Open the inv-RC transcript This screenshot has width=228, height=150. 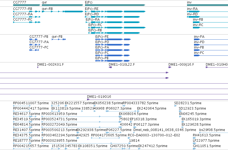point(210,28)
